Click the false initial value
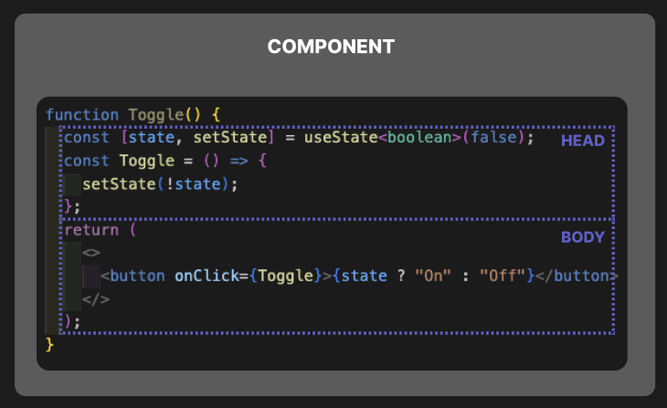 tap(493, 138)
